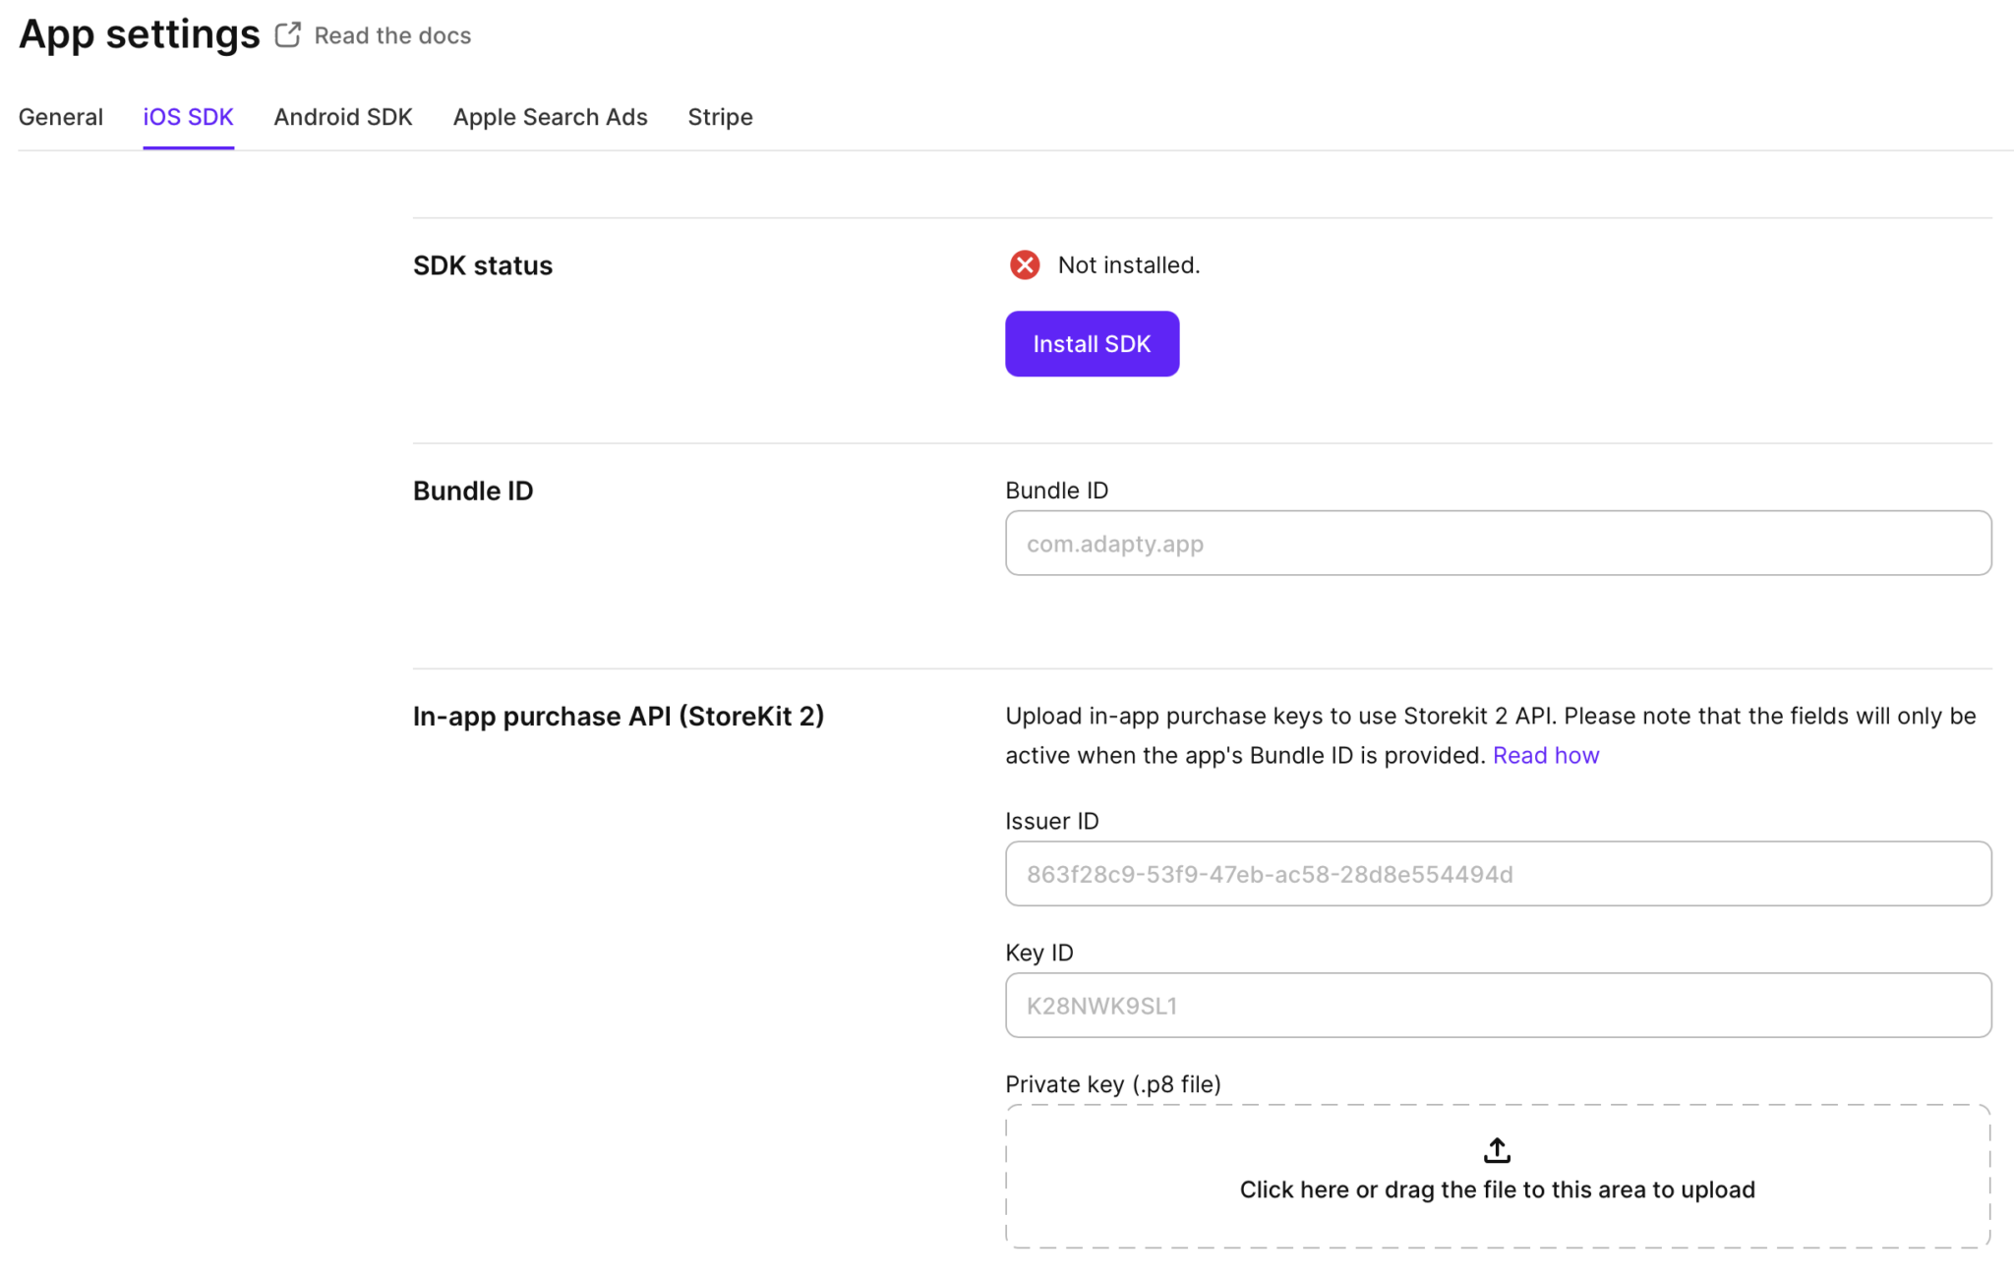
Task: Switch to the General tab
Action: [x=60, y=117]
